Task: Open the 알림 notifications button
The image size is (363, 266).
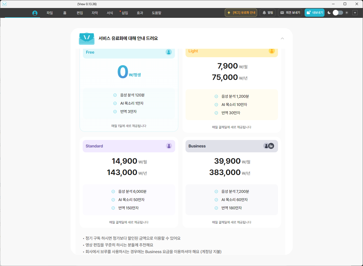Action: click(267, 13)
